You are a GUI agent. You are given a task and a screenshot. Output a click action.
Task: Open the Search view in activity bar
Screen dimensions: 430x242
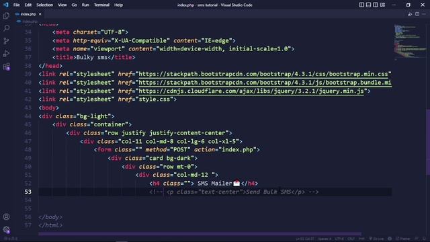6,28
